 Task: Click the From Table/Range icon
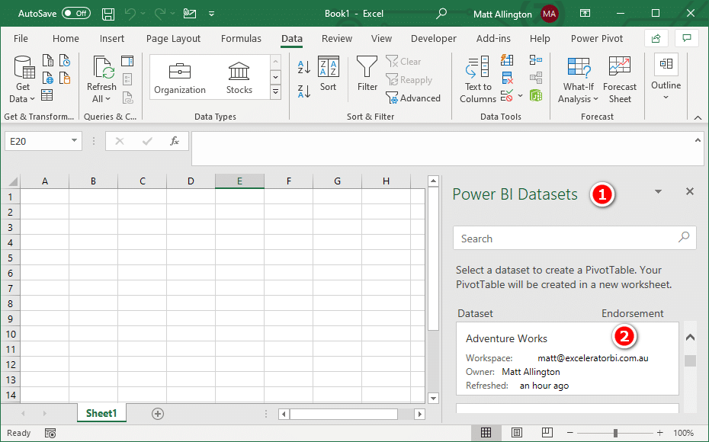[47, 95]
